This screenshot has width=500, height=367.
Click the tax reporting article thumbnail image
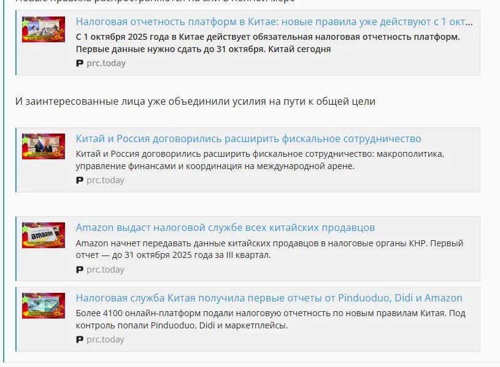(44, 29)
